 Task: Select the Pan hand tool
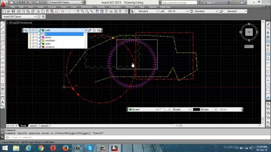(x=78, y=11)
